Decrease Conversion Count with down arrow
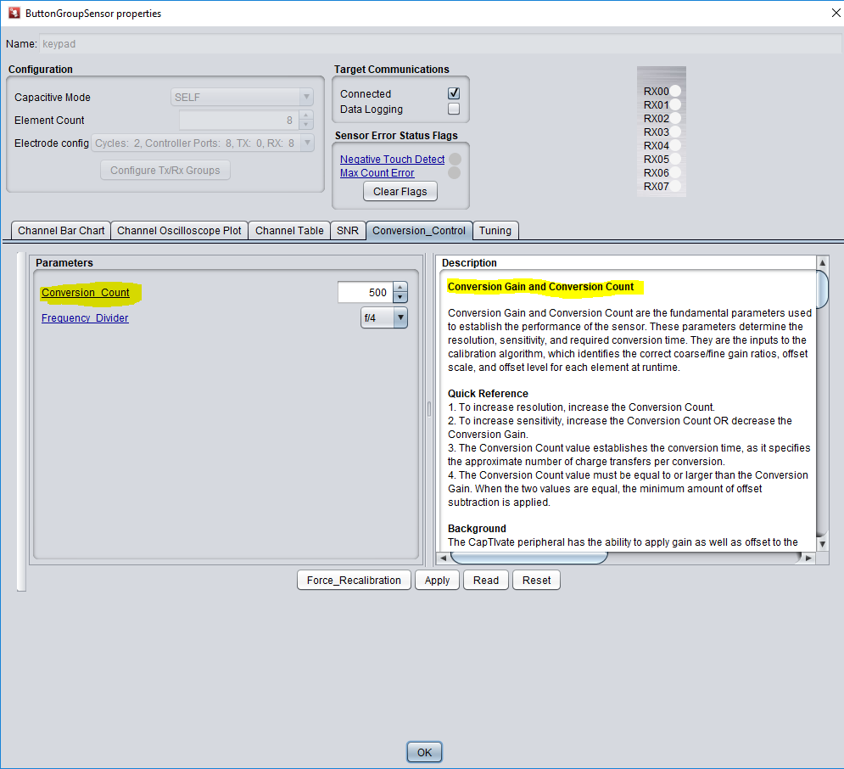Image resolution: width=844 pixels, height=769 pixels. click(x=400, y=297)
